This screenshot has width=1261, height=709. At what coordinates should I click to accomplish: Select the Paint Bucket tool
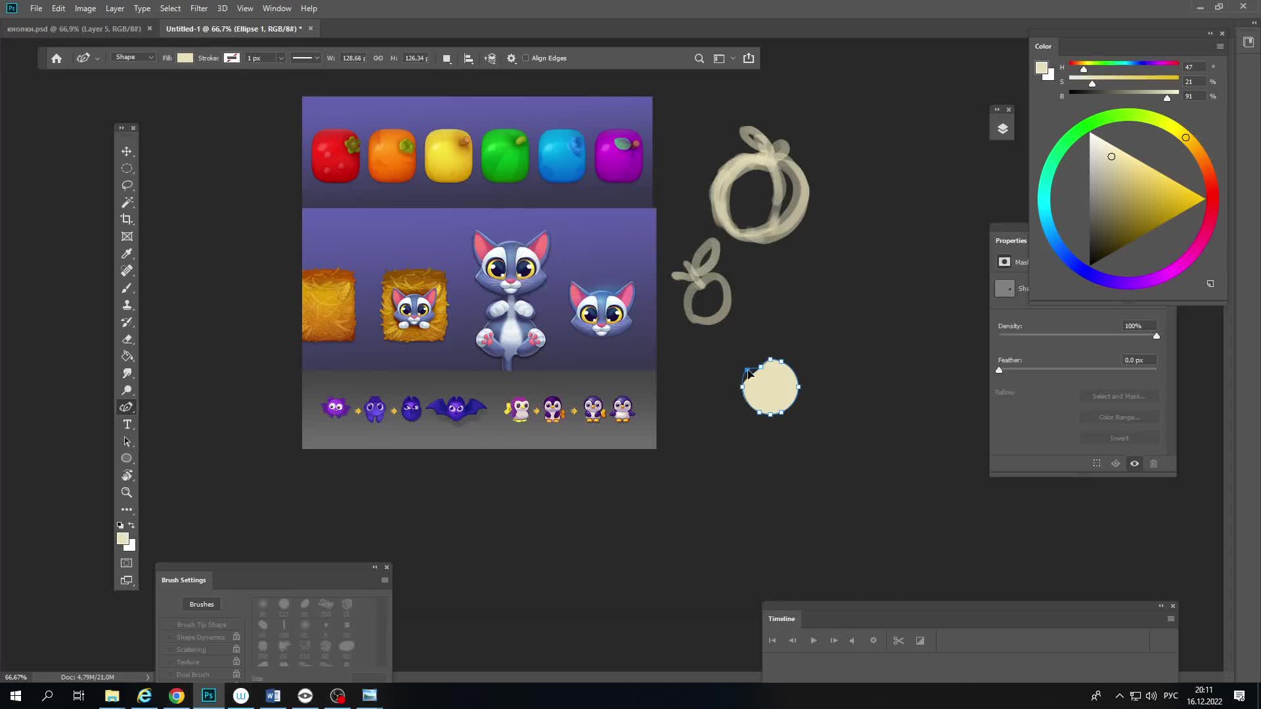point(127,356)
